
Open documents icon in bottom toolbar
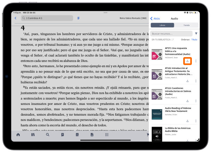click(x=92, y=135)
